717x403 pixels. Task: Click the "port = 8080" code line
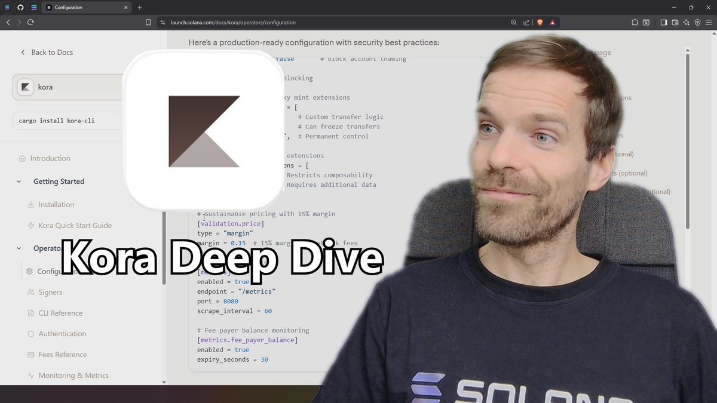[x=217, y=301]
